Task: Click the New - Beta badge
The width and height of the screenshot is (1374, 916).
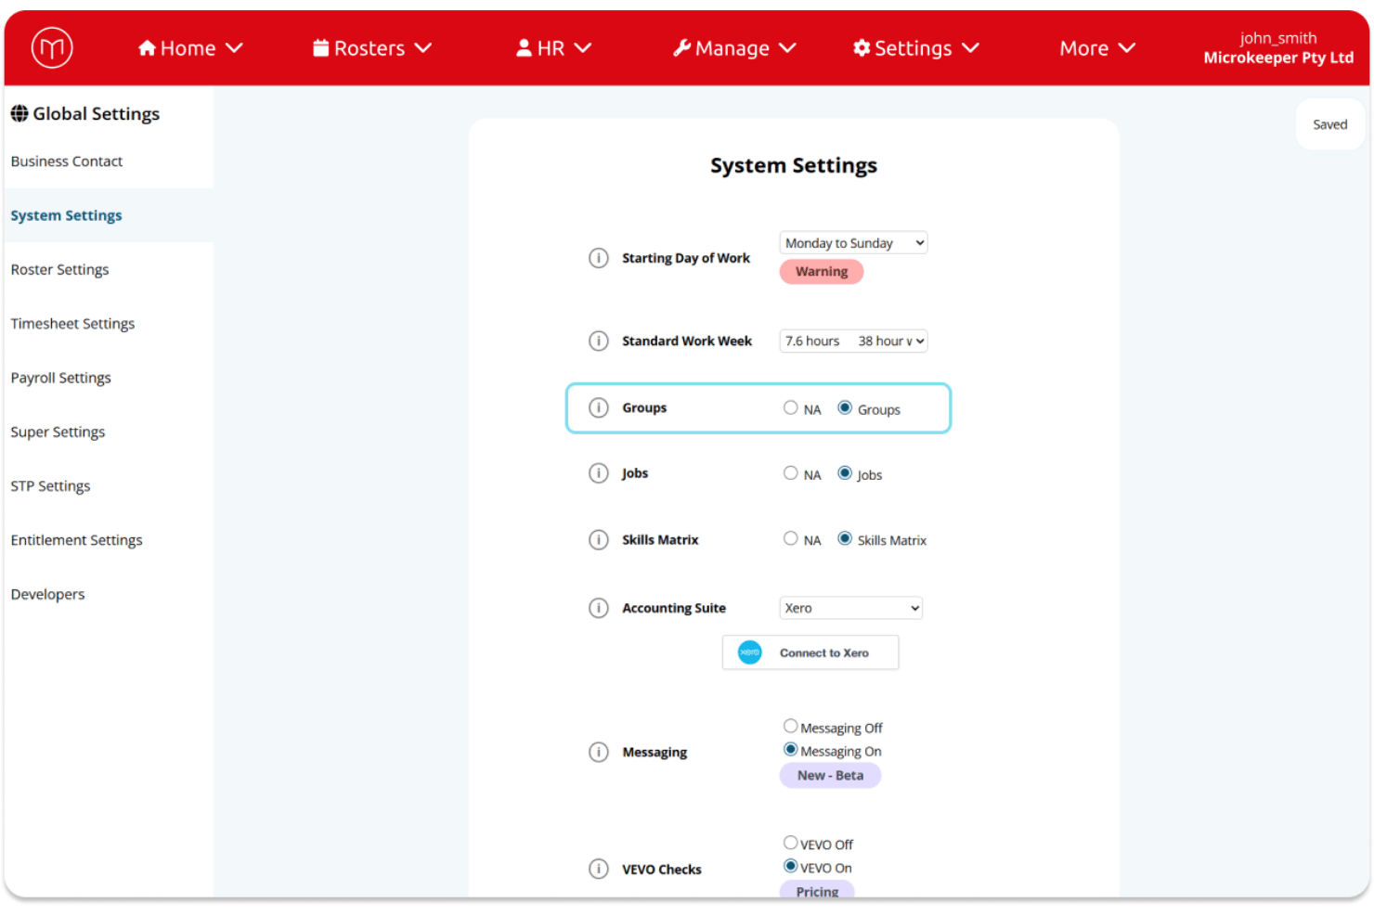Action: point(830,775)
